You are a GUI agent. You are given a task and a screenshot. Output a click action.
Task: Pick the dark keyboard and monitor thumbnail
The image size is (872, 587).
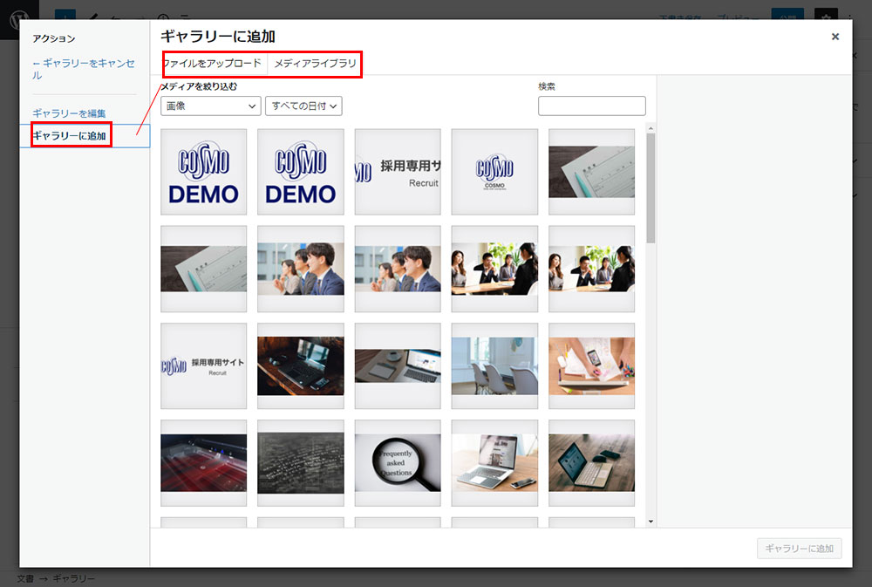point(301,366)
